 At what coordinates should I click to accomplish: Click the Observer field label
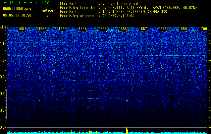click(x=68, y=4)
